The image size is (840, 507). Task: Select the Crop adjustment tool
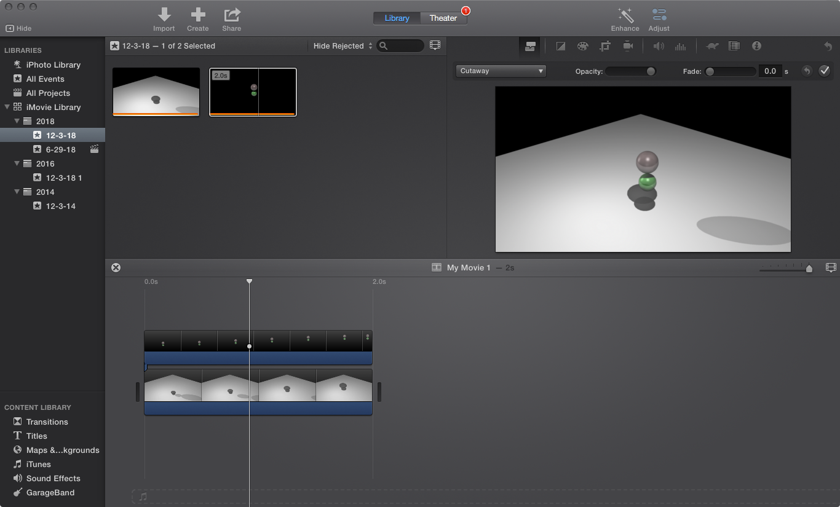[x=606, y=45]
